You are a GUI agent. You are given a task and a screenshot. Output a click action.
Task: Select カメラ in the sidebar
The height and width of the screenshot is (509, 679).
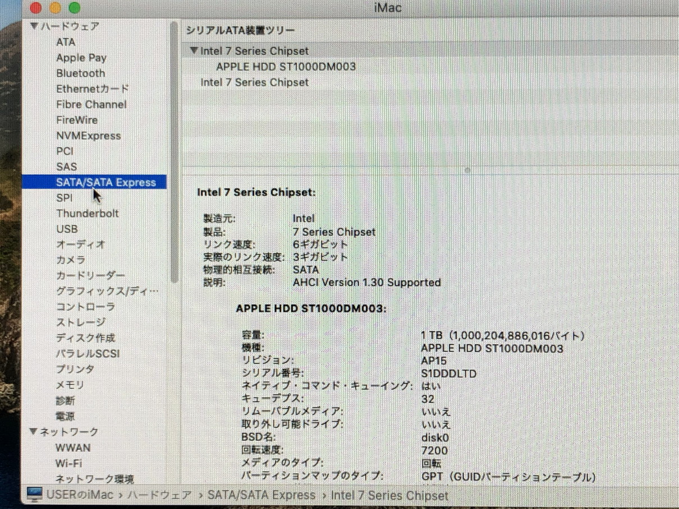(71, 260)
